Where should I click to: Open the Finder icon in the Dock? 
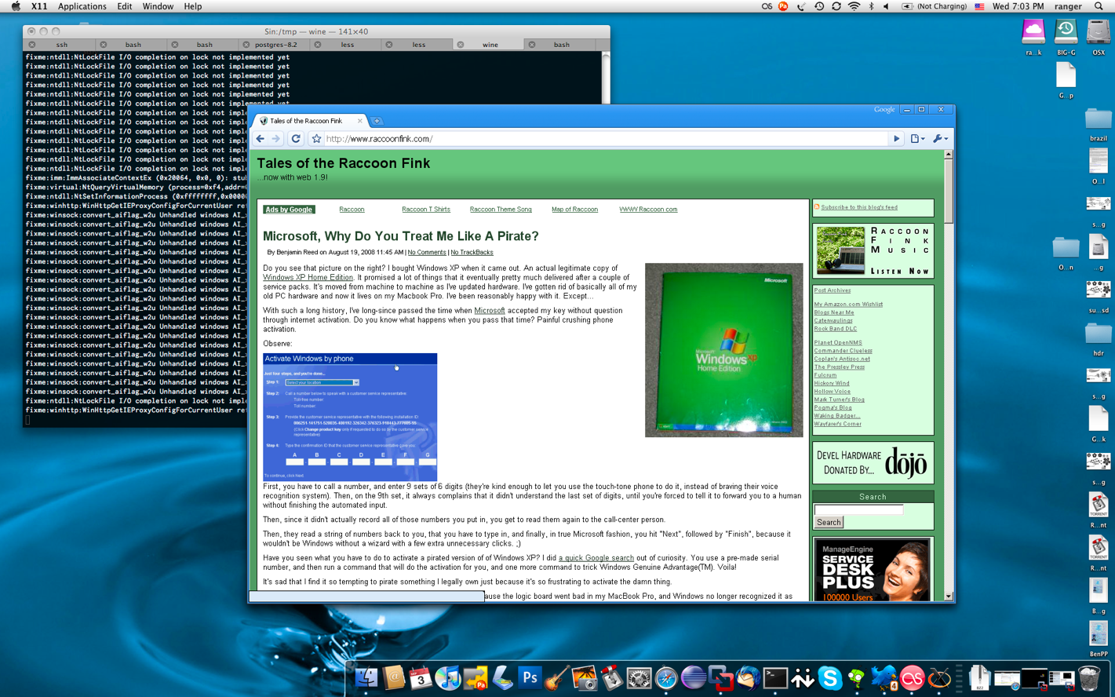pyautogui.click(x=366, y=678)
